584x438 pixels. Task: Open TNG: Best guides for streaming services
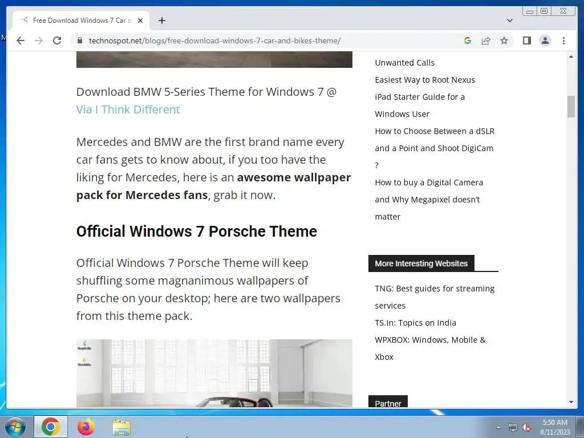(435, 297)
